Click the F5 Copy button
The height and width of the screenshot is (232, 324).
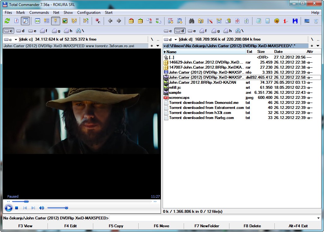coord(116,226)
